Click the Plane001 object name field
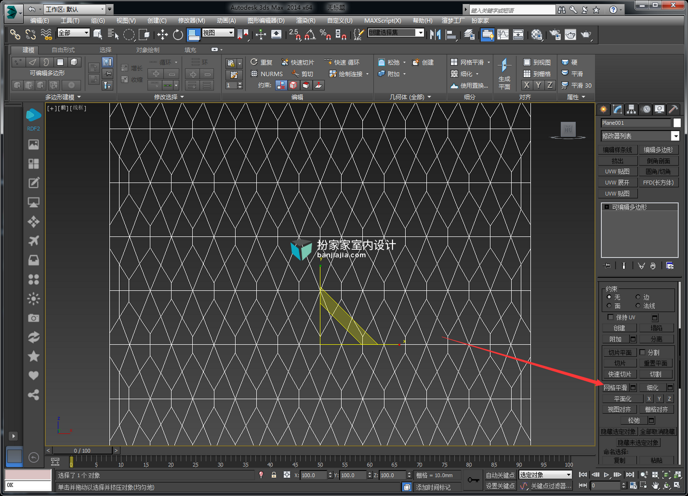 click(x=636, y=123)
